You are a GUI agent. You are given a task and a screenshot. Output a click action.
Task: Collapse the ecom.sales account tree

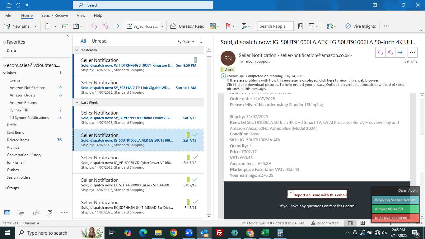[x=4, y=65]
